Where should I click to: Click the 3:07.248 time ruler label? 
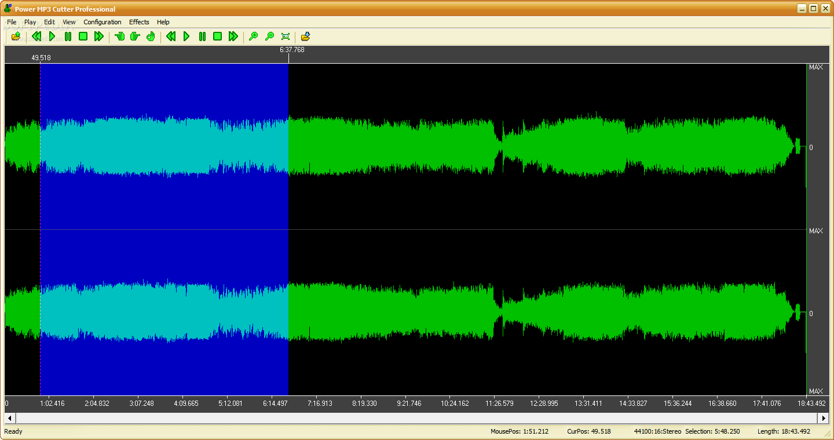point(141,404)
